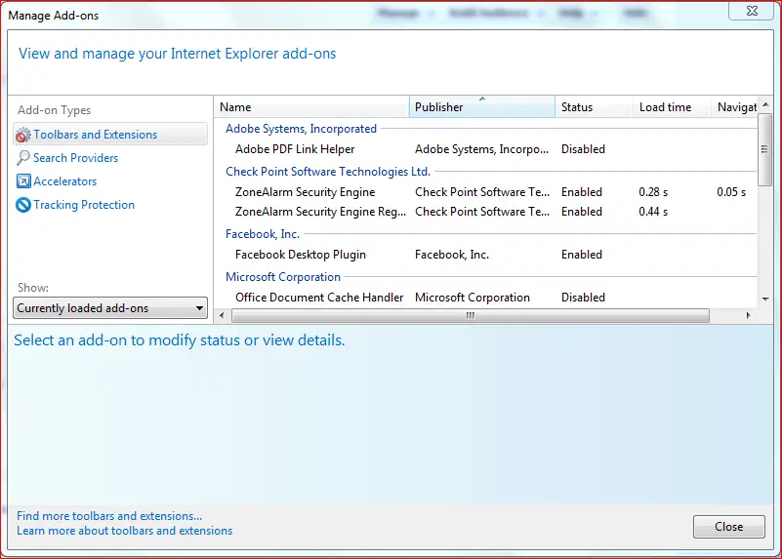
Task: Select ZoneAlarm Security Engine Reg... add-on
Action: 486,212
